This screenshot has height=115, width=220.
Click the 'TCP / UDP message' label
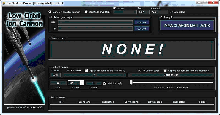coord(148,71)
